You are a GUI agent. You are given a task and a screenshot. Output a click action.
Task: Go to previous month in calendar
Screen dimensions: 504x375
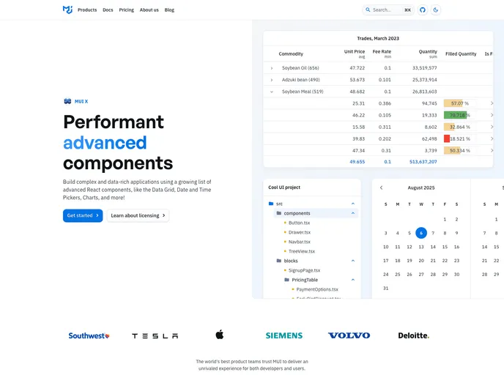tap(381, 187)
